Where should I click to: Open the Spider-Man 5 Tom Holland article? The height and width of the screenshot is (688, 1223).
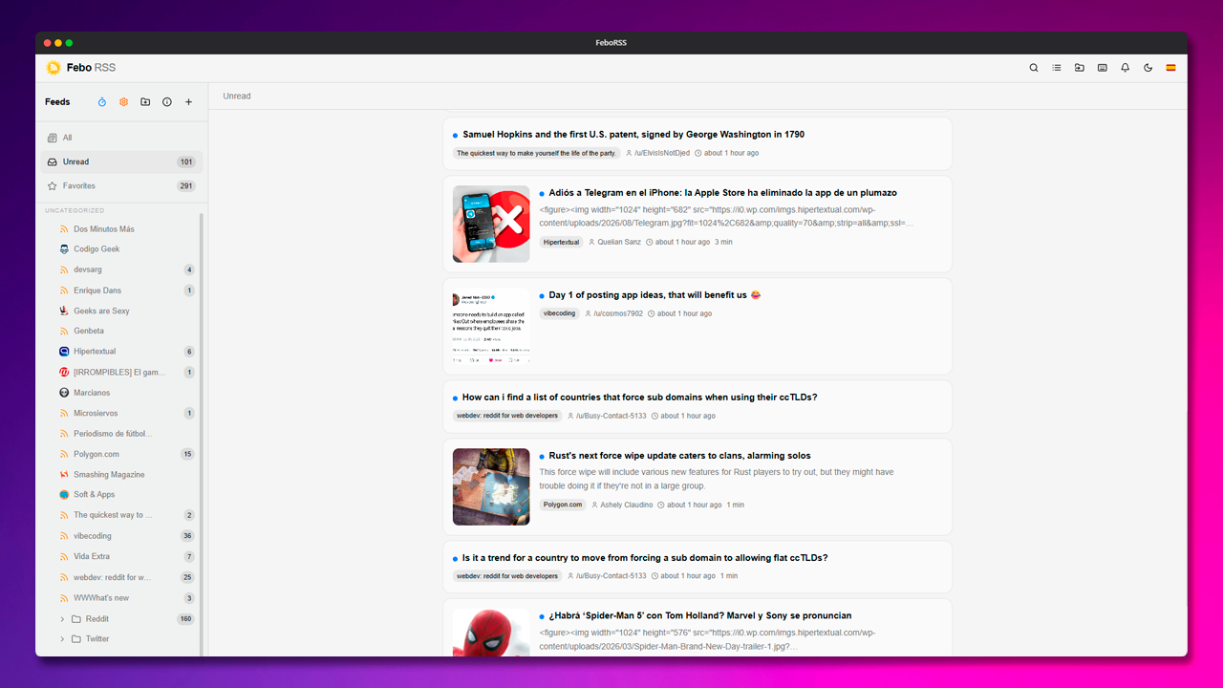point(699,616)
